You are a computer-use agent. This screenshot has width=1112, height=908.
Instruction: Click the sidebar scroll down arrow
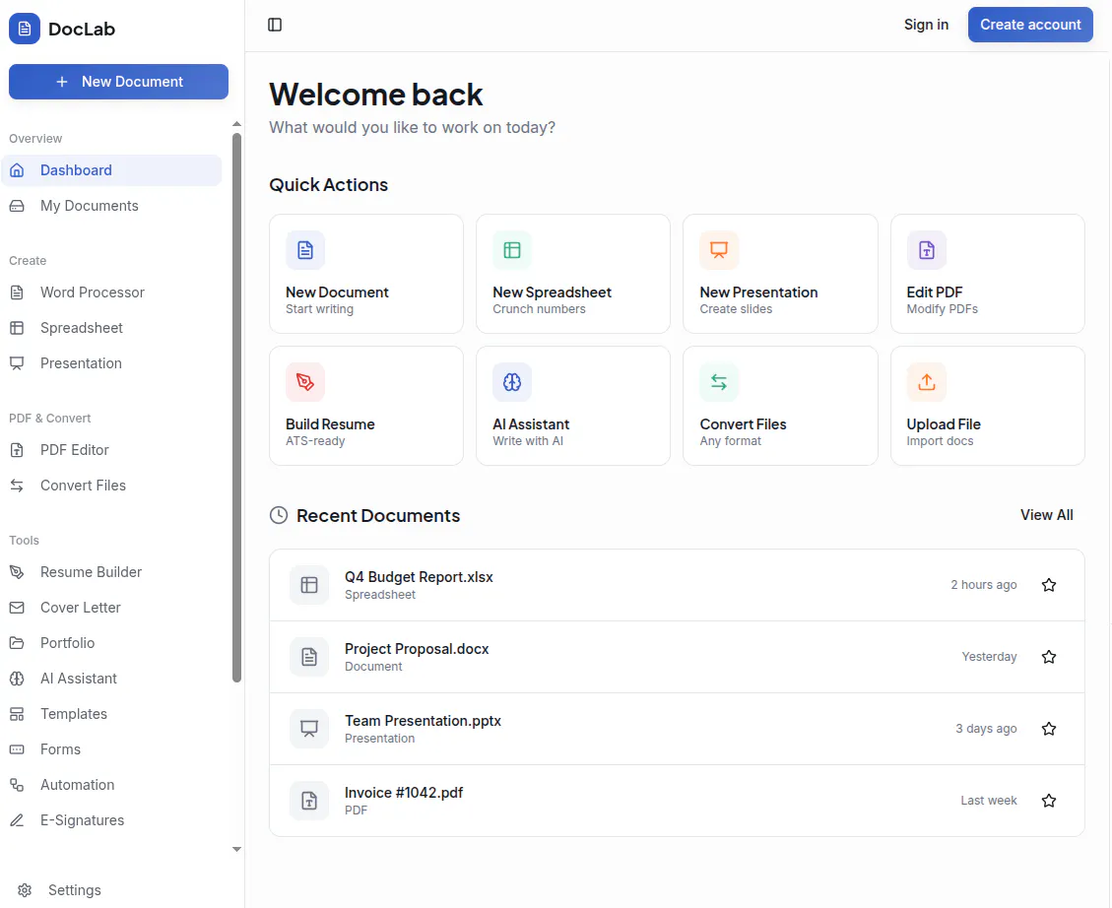click(236, 849)
